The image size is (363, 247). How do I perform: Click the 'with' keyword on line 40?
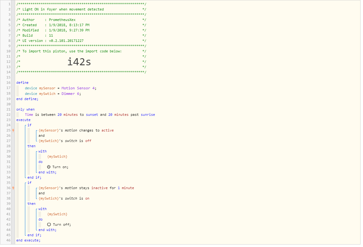tap(43, 209)
